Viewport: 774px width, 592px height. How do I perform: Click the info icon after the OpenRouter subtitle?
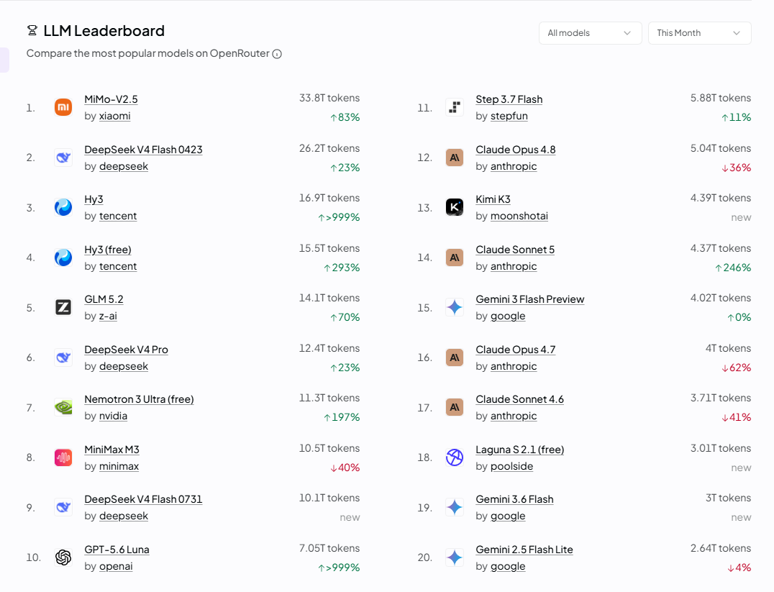pyautogui.click(x=278, y=54)
